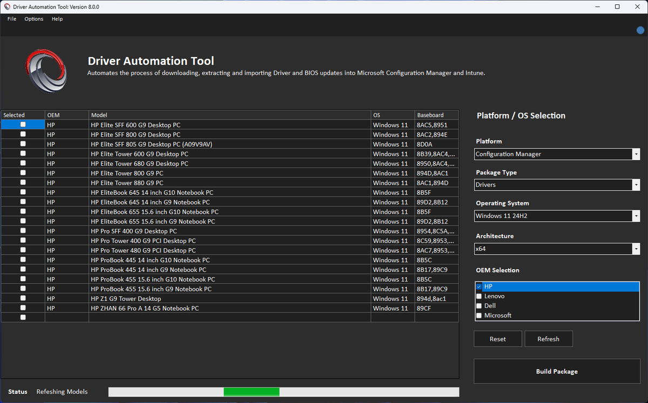Click HP Pro Tower 400 G9 PCI Desktop PC
The height and width of the screenshot is (403, 648).
(143, 241)
